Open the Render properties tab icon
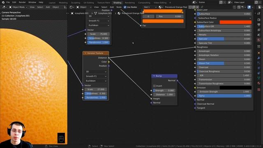 (259, 20)
